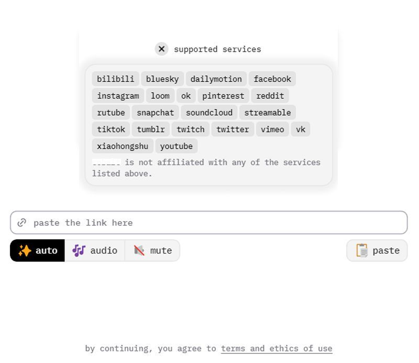
Task: Click the link chain icon in input
Action: coord(21,223)
